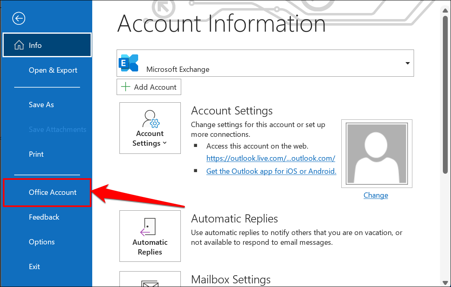Choose Print from the sidebar
451x287 pixels.
36,154
